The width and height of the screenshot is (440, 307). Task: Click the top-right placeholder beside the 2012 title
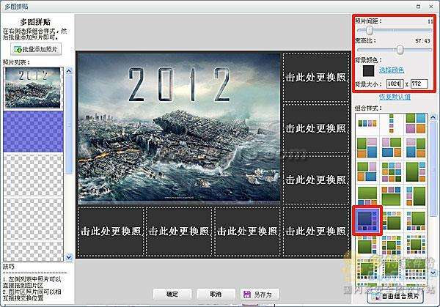pos(316,77)
